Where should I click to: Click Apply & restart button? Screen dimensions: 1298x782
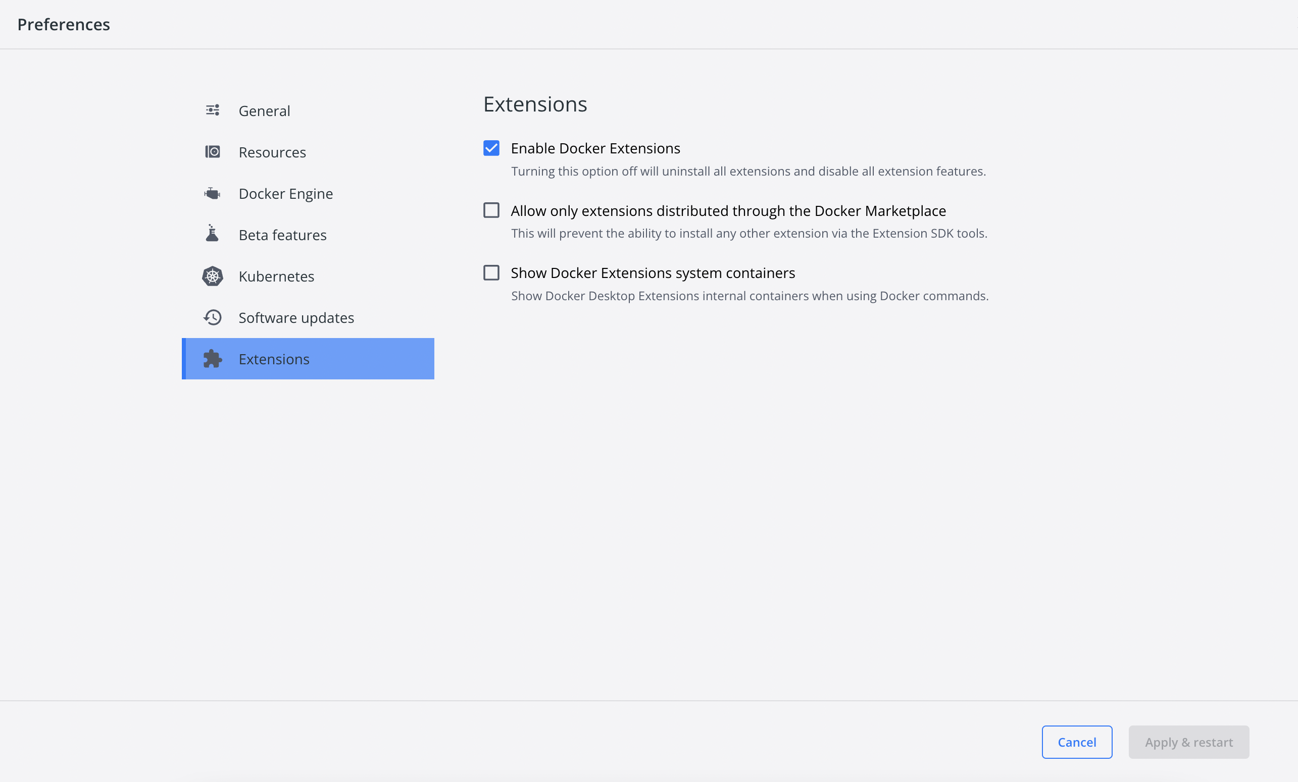(1188, 742)
